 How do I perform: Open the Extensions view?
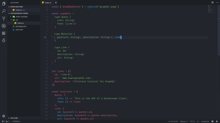click(x=4, y=33)
